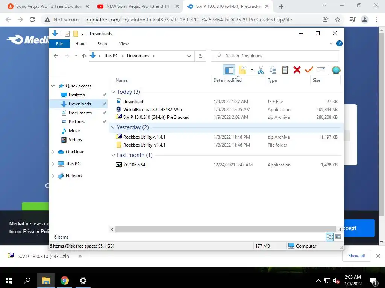
Task: Click the orange checkmark Properties icon
Action: click(x=309, y=70)
